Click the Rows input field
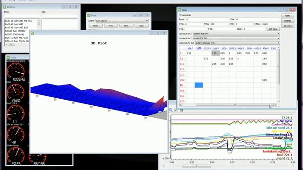Screen dimensions: 303x170 click(207, 19)
